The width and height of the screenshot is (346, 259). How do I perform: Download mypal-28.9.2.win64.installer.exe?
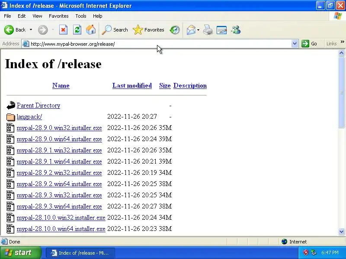[x=59, y=184]
